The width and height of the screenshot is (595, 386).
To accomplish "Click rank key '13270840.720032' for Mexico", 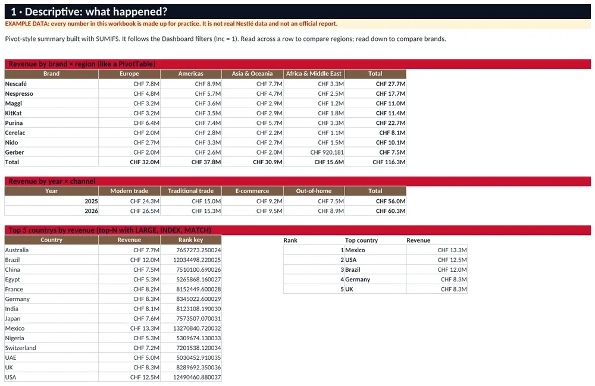I will point(191,328).
